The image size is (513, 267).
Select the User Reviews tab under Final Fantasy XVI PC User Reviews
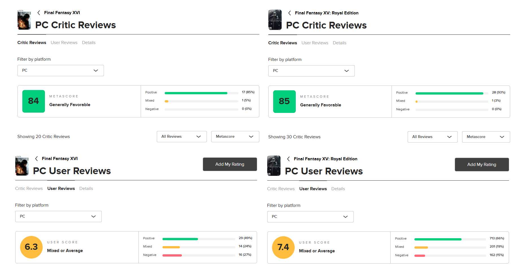pyautogui.click(x=61, y=189)
